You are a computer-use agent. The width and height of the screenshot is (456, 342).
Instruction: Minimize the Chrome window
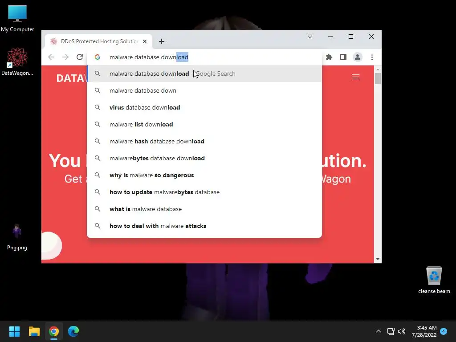click(330, 37)
